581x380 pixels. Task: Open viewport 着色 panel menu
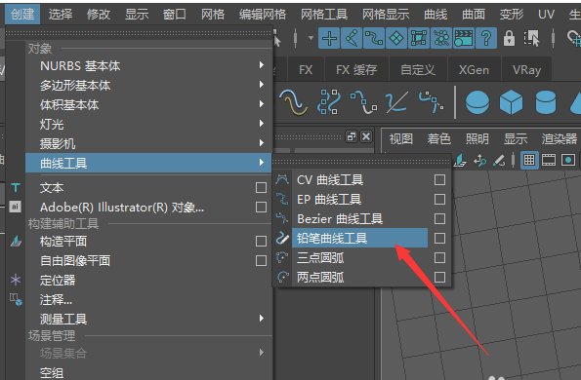[438, 139]
